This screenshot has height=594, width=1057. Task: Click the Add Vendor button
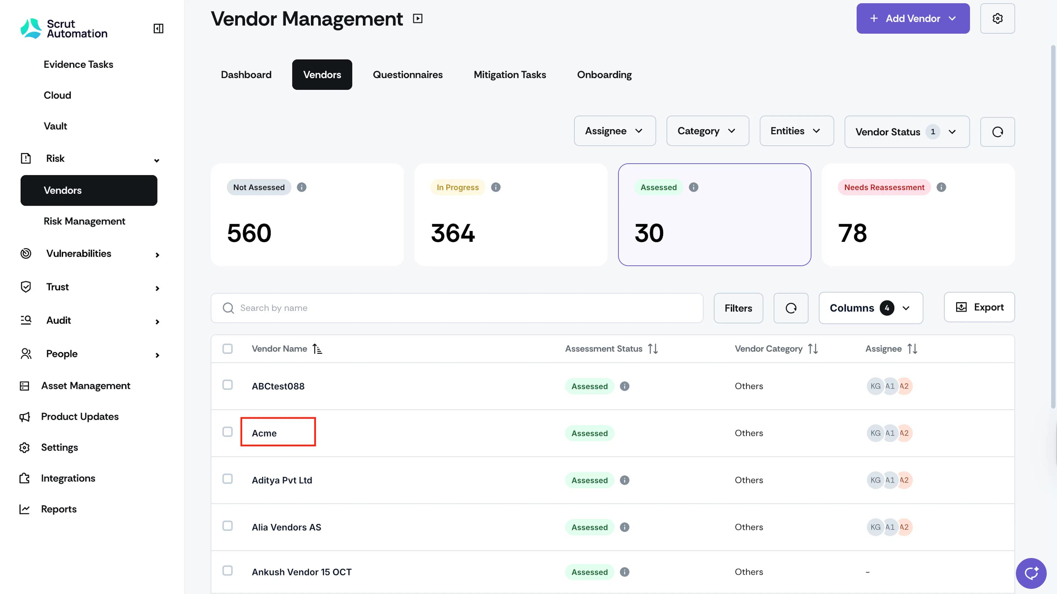pos(913,18)
